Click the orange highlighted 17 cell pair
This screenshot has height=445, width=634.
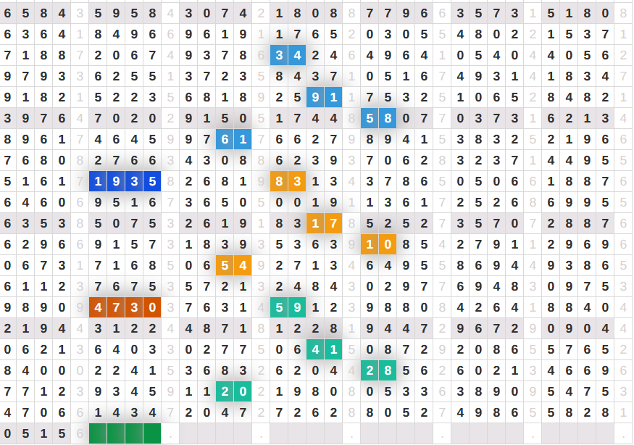tap(324, 223)
